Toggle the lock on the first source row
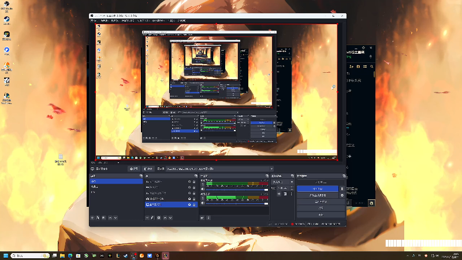Image resolution: width=462 pixels, height=260 pixels. 194,181
